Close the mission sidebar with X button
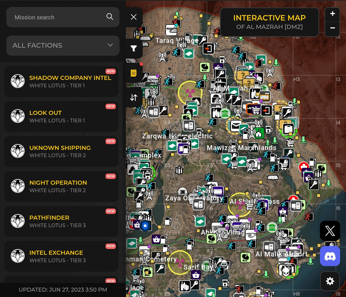The image size is (346, 297). coord(134,17)
